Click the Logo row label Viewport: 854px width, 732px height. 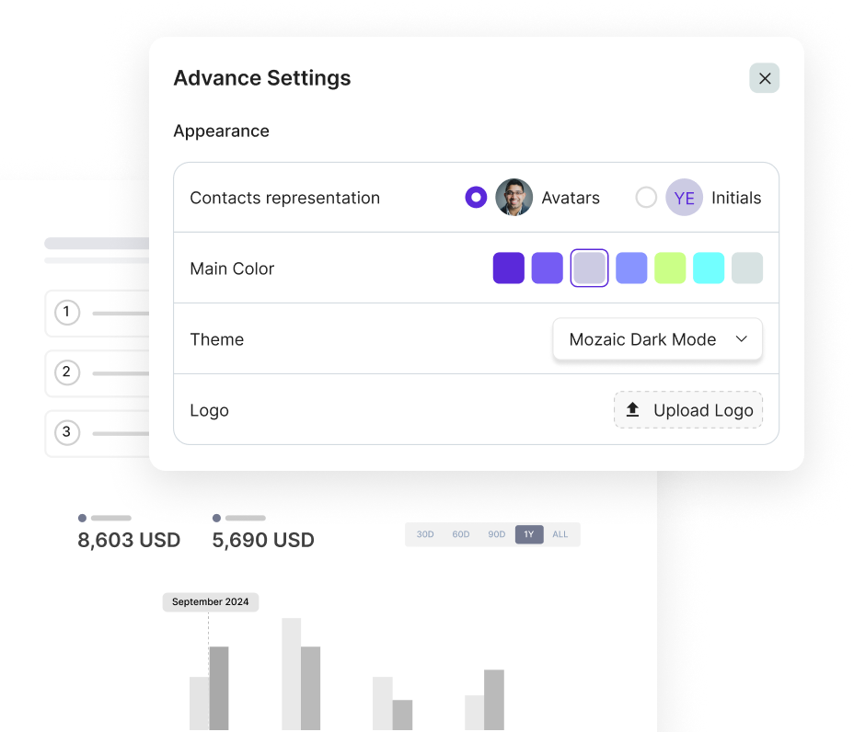209,410
